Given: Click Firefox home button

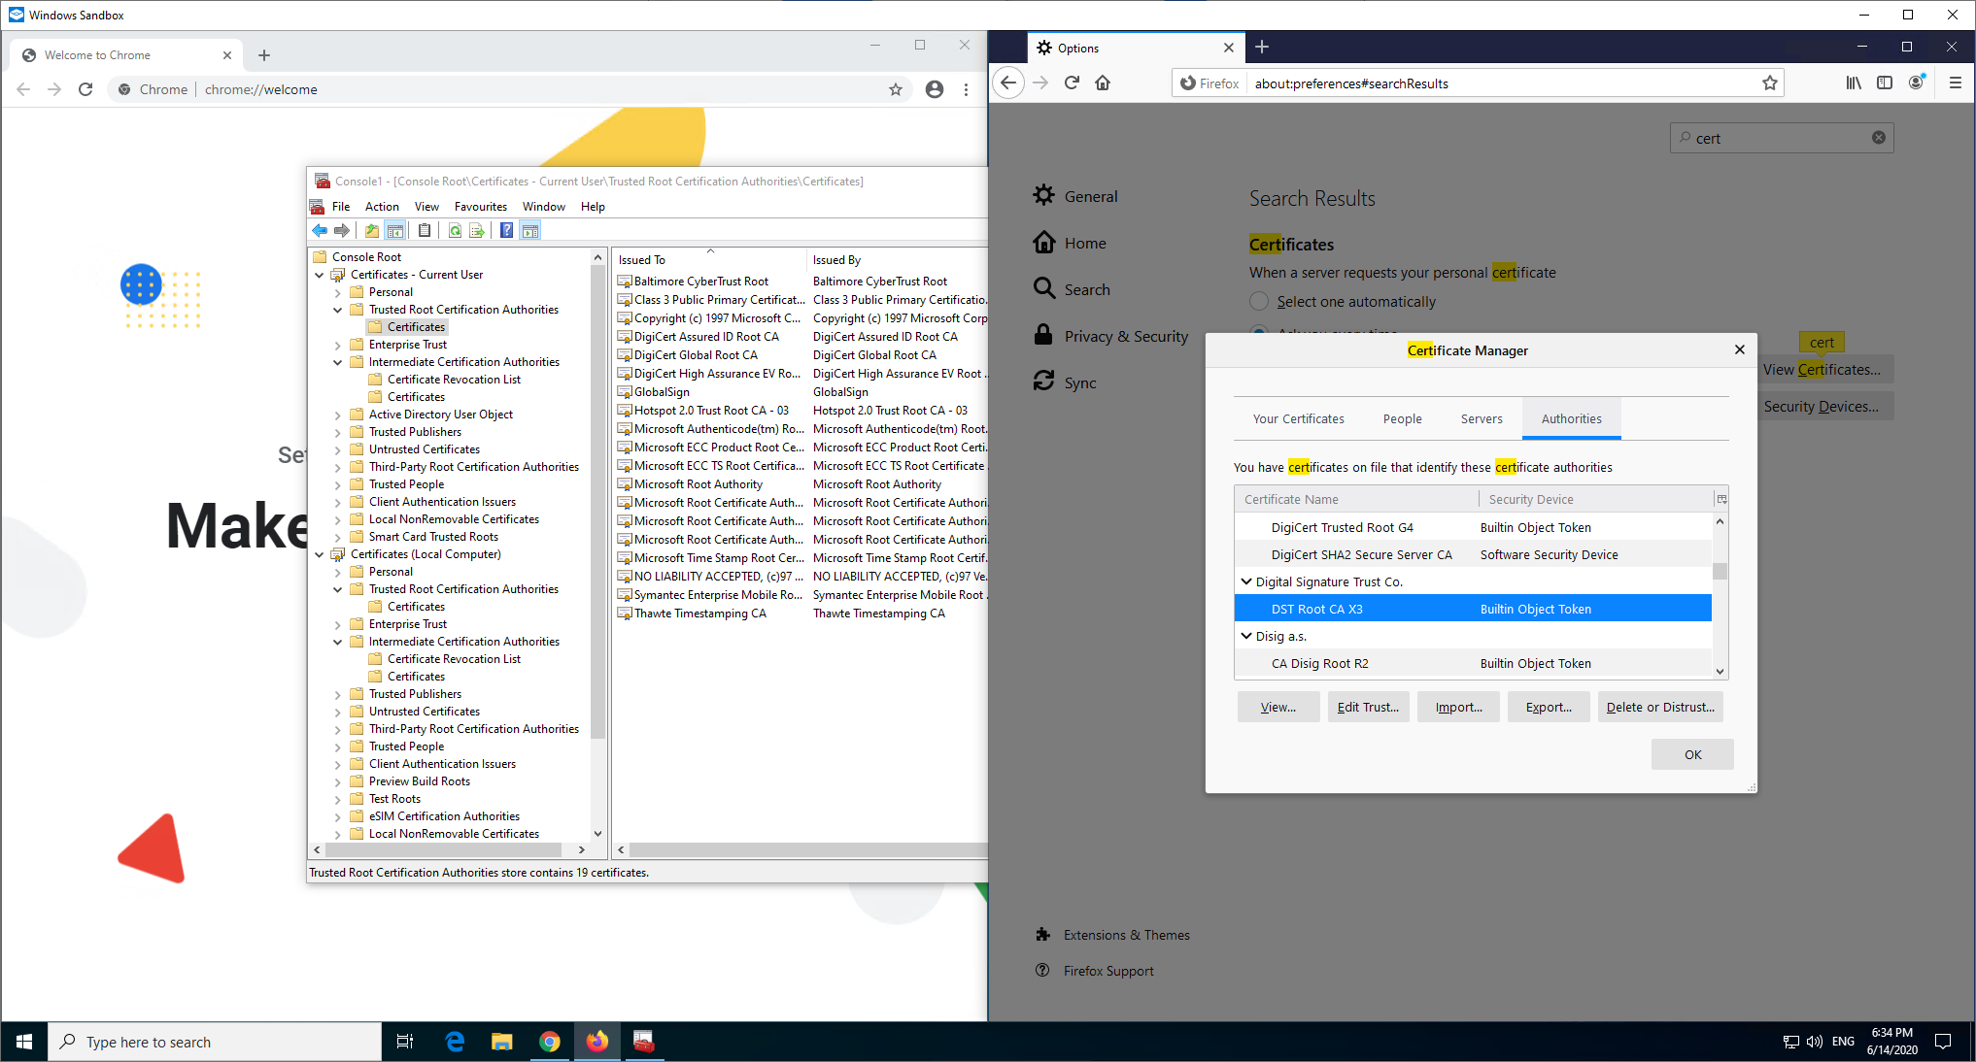Looking at the screenshot, I should (1103, 83).
